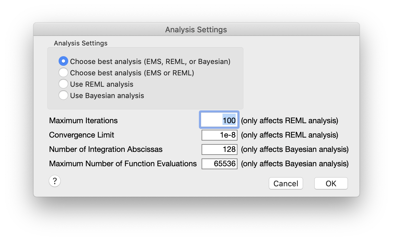Viewport: 393px width, 241px height.
Task: Click the Convergence Limit input field
Action: [x=219, y=135]
